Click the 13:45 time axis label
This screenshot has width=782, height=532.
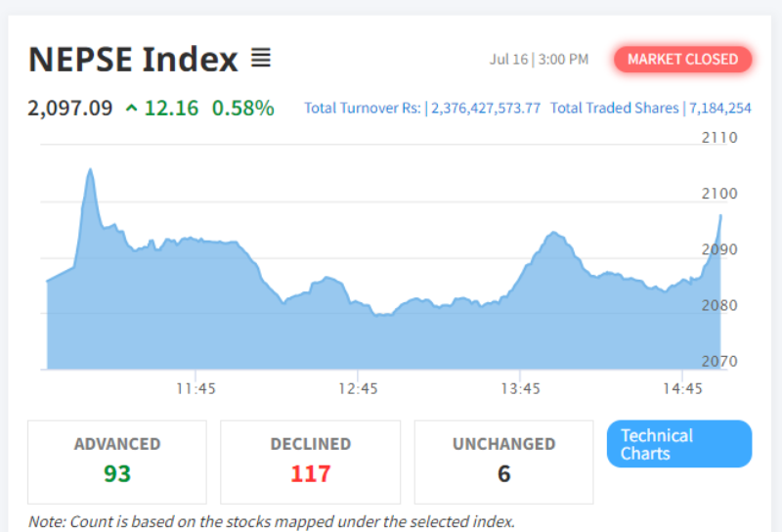[x=520, y=389]
